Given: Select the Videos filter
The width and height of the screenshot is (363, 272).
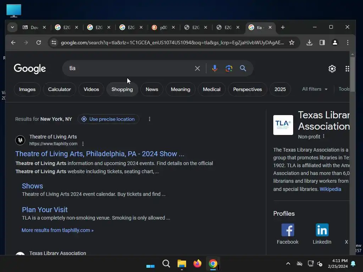Looking at the screenshot, I should tap(91, 89).
